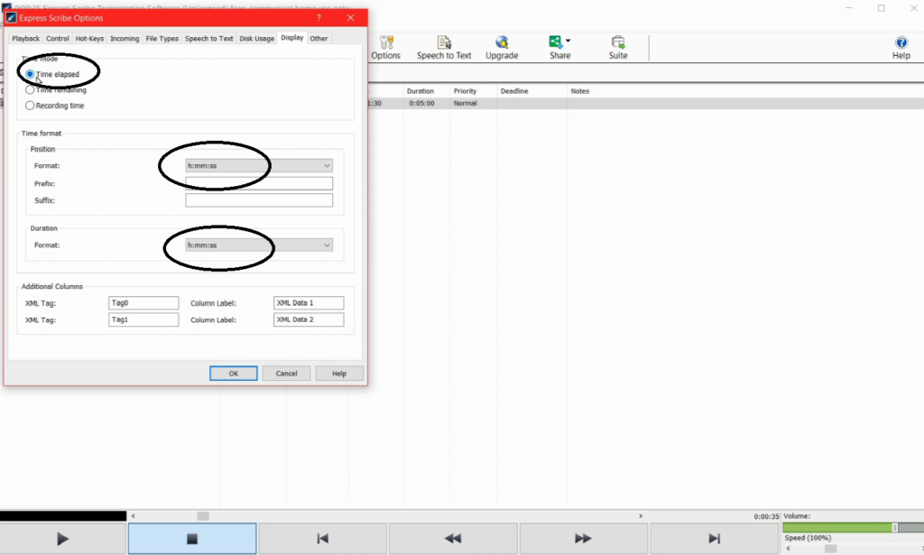Screen dimensions: 924x555
Task: Click the position scrollbar left arrow
Action: [x=134, y=516]
